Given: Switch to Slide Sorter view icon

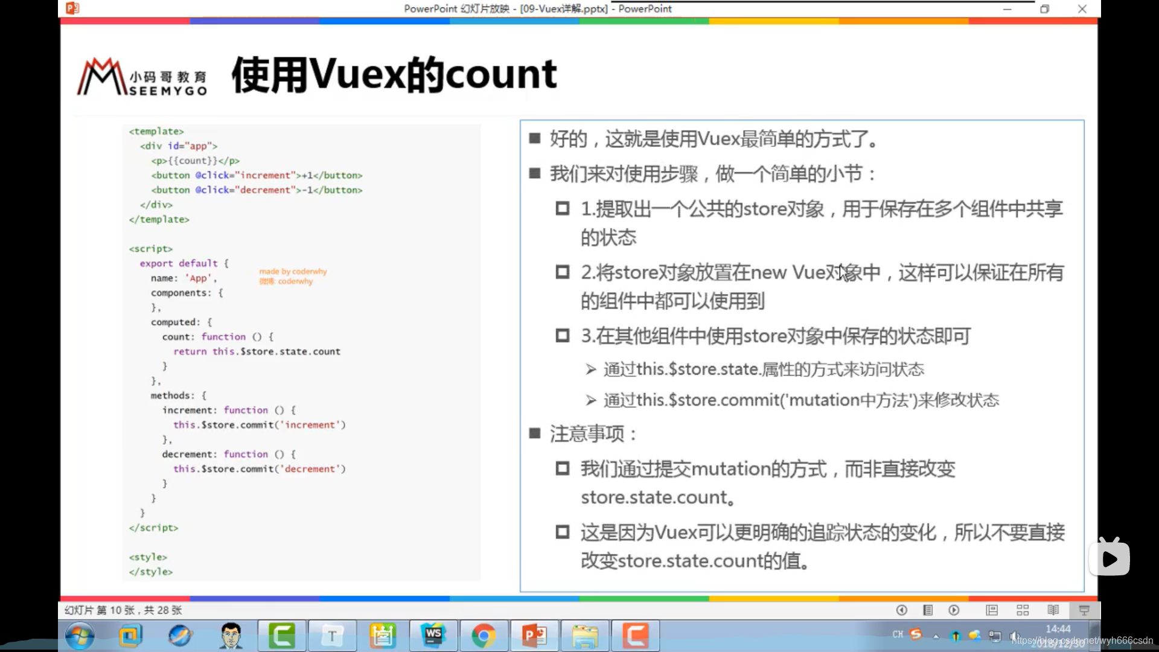Looking at the screenshot, I should pyautogui.click(x=1023, y=610).
